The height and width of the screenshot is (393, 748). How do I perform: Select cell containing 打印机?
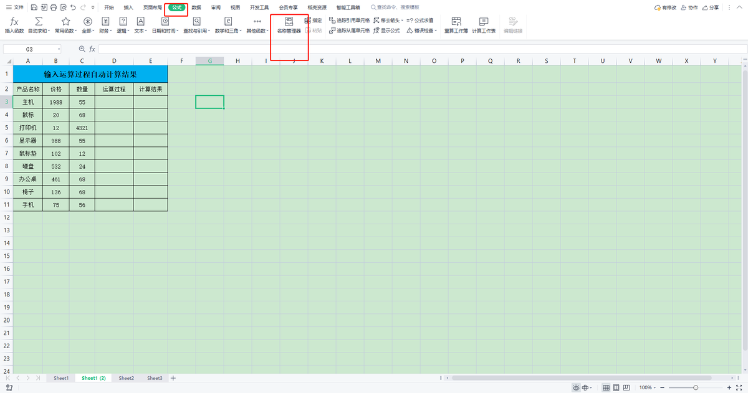(x=28, y=128)
